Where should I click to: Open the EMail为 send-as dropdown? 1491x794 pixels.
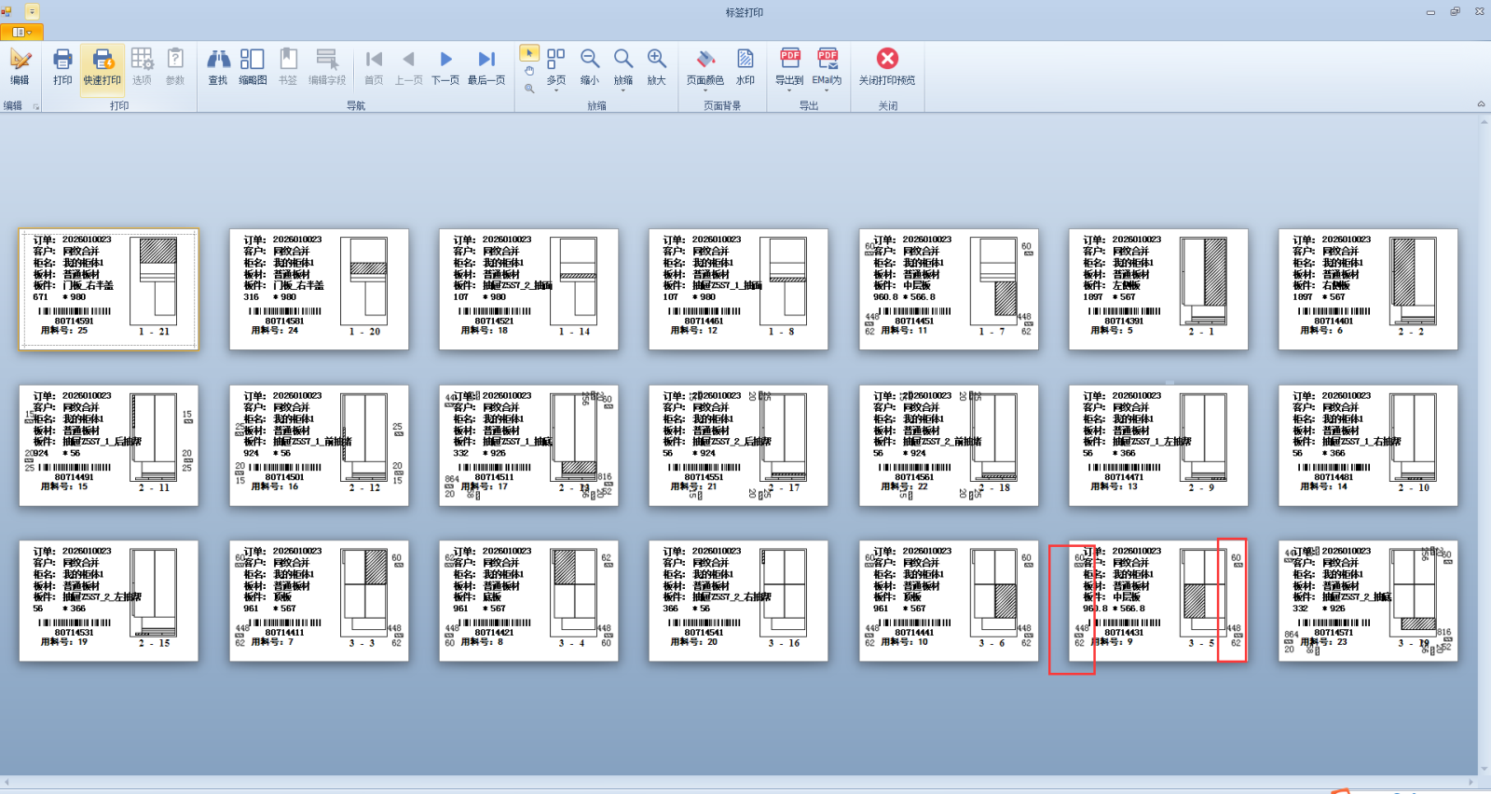click(827, 68)
